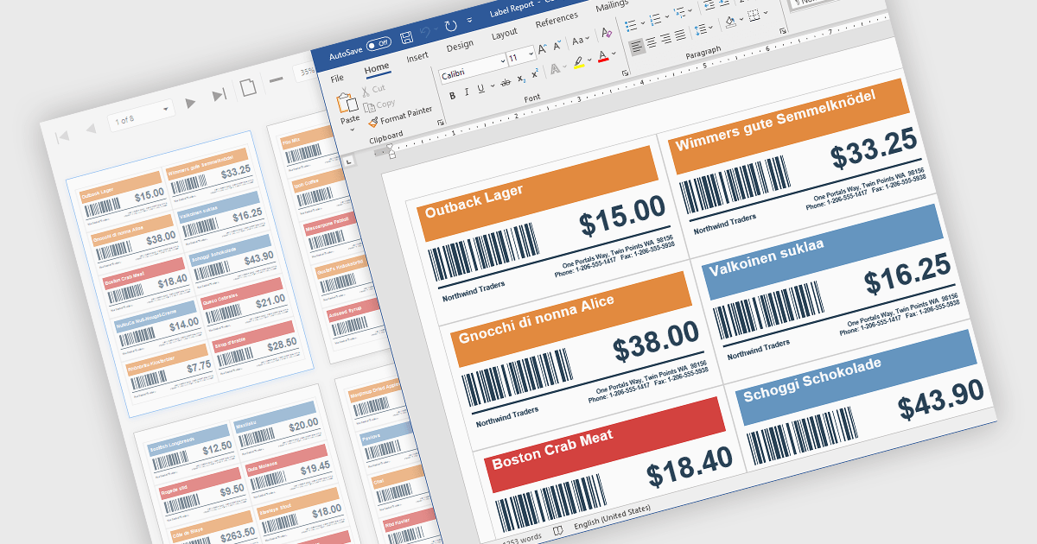1037x544 pixels.
Task: Click the zoom out minus icon in viewer
Action: pos(277,79)
